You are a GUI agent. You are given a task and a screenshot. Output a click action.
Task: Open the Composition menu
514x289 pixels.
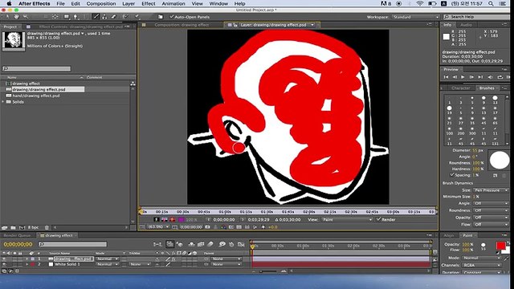click(101, 3)
